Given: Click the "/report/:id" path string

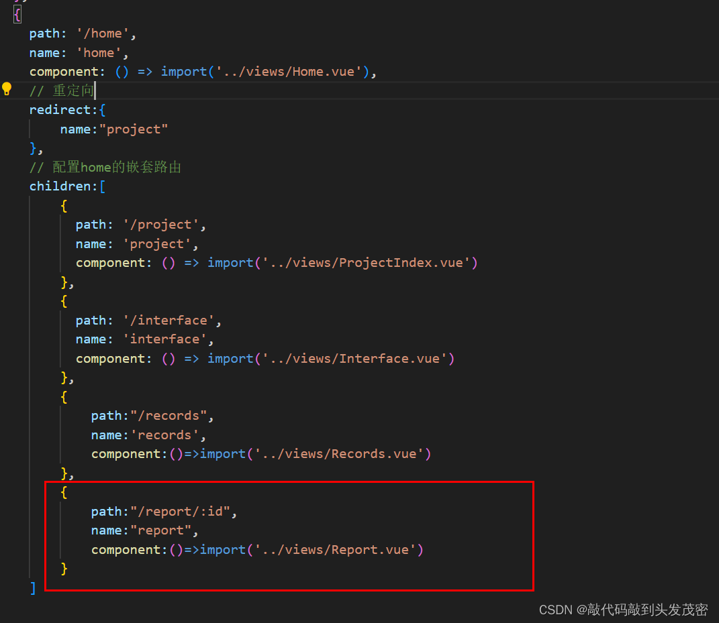Looking at the screenshot, I should click(x=180, y=511).
